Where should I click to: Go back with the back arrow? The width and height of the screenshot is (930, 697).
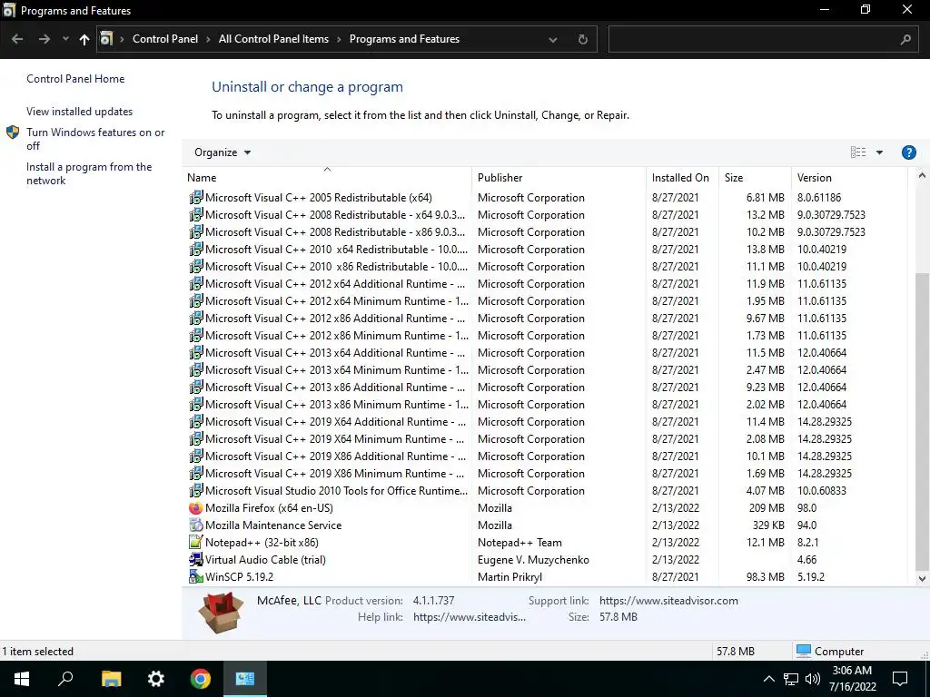[x=17, y=39]
